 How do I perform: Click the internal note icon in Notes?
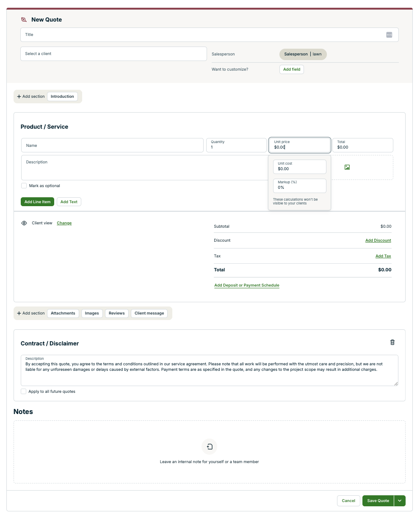(209, 447)
